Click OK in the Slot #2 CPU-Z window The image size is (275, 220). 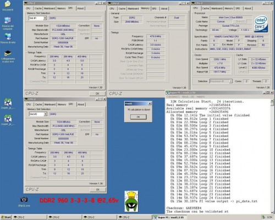[x=98, y=190]
